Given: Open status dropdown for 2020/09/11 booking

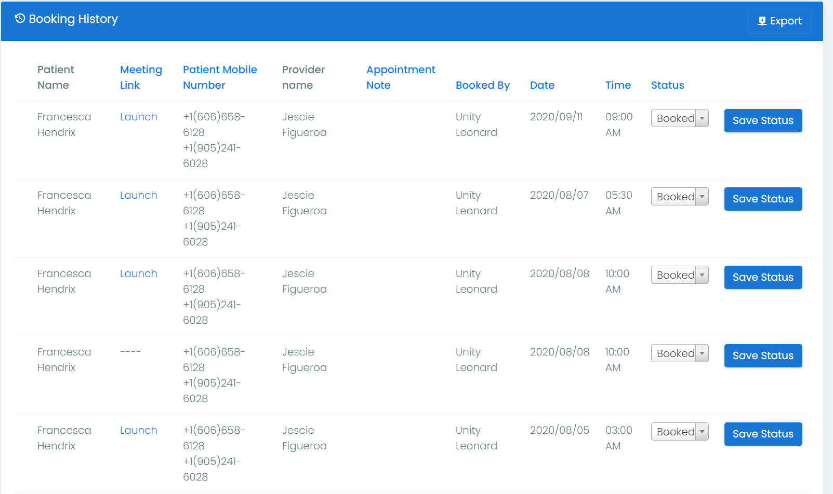Looking at the screenshot, I should click(x=680, y=118).
